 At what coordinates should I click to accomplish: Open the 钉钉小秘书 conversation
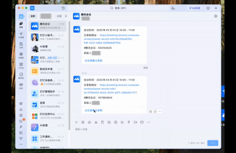pyautogui.click(x=47, y=37)
